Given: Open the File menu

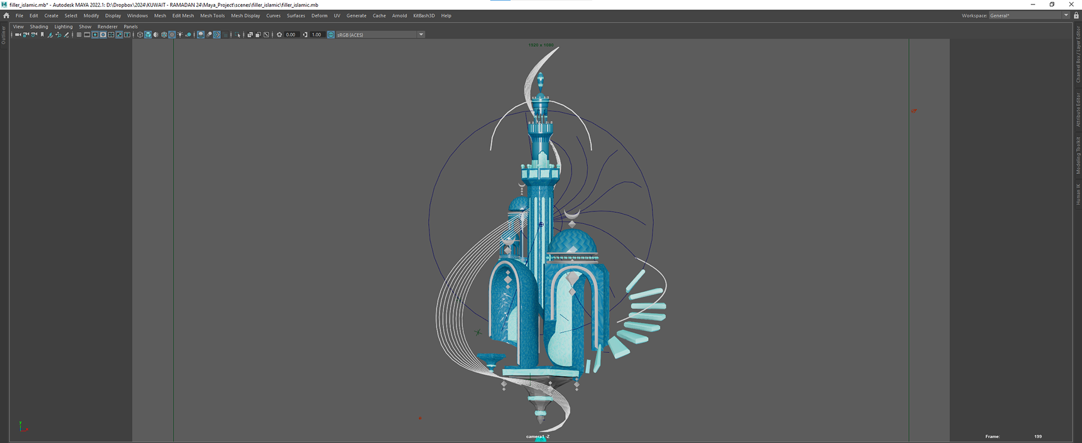Looking at the screenshot, I should pos(20,16).
